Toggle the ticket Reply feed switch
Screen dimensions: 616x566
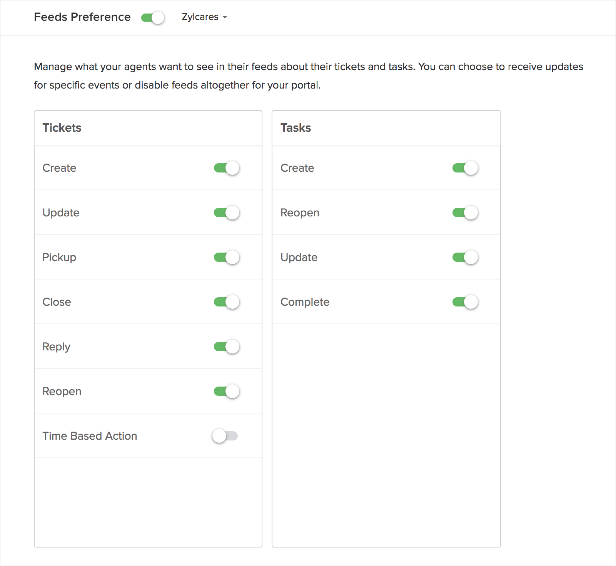pos(227,347)
